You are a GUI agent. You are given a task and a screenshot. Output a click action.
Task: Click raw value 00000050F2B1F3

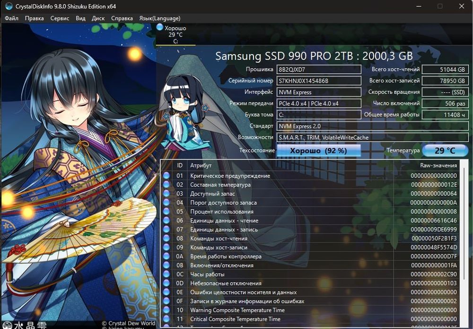(x=434, y=239)
